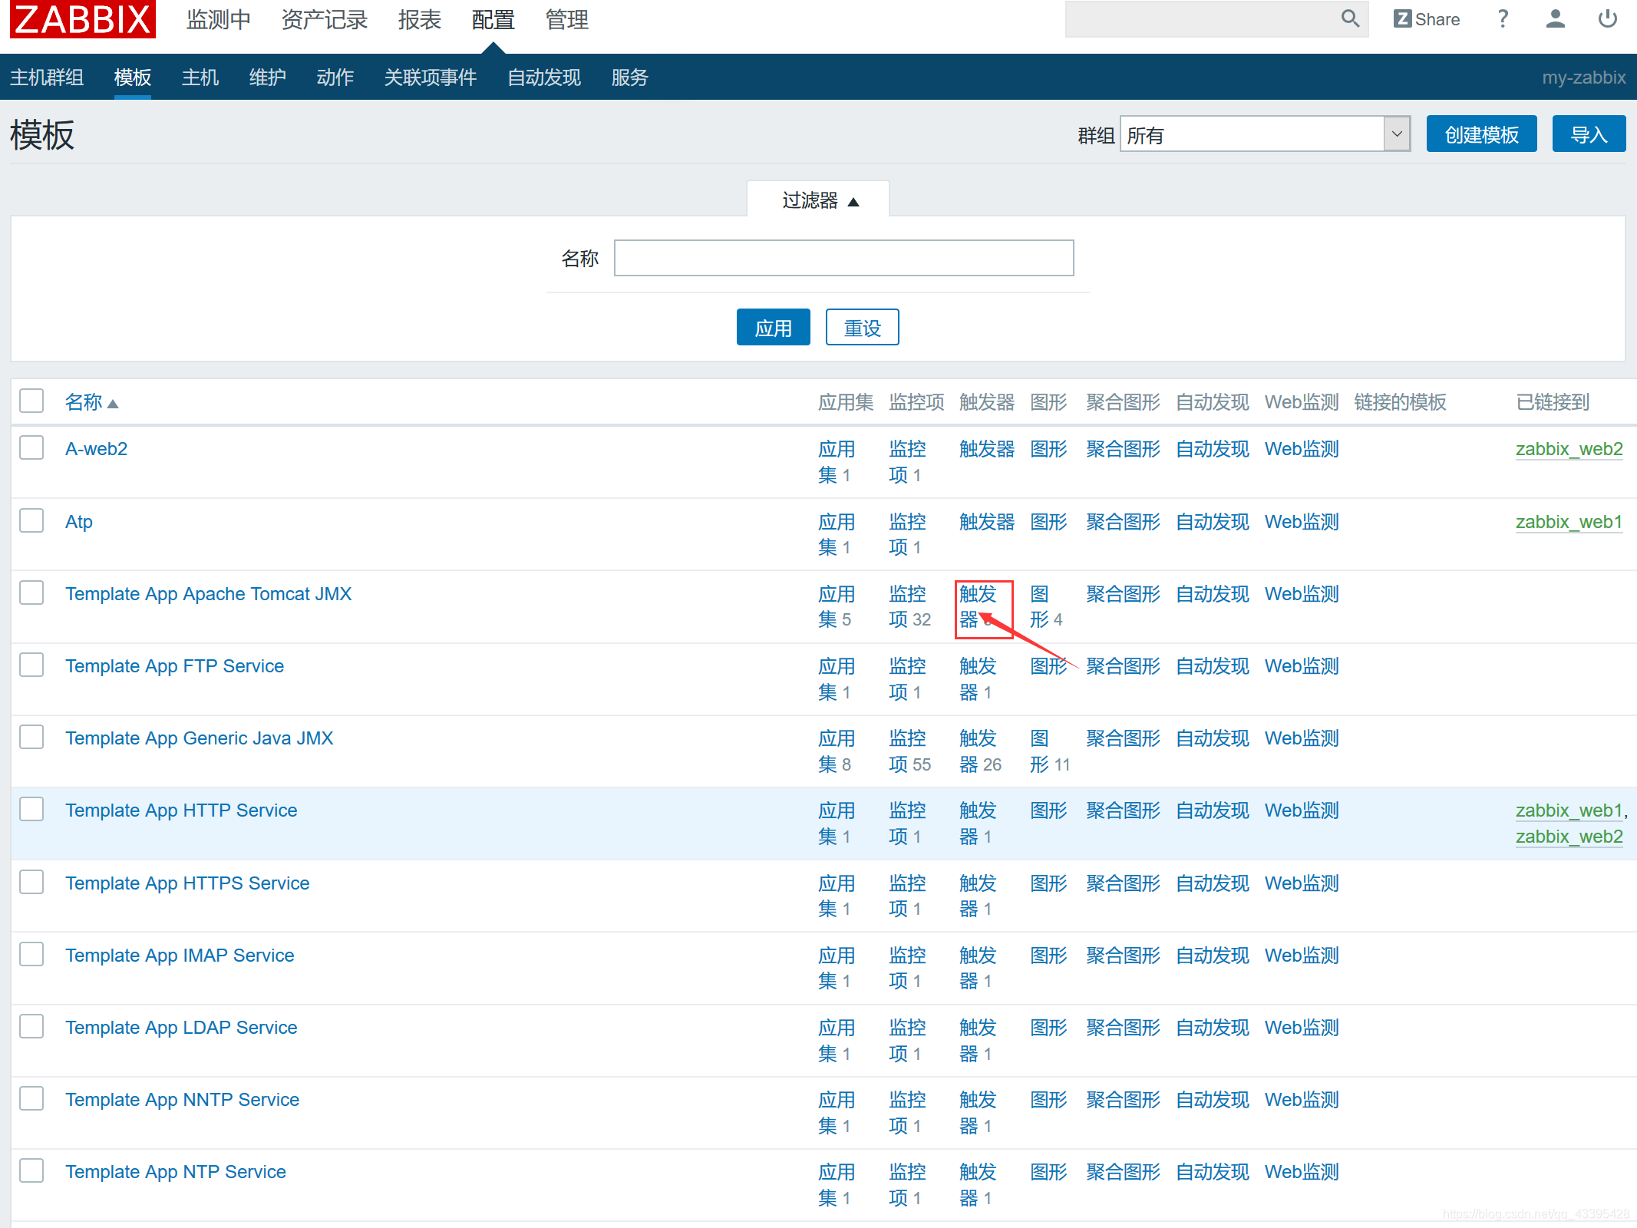Check Template App NNTP Service checkbox

point(31,1098)
